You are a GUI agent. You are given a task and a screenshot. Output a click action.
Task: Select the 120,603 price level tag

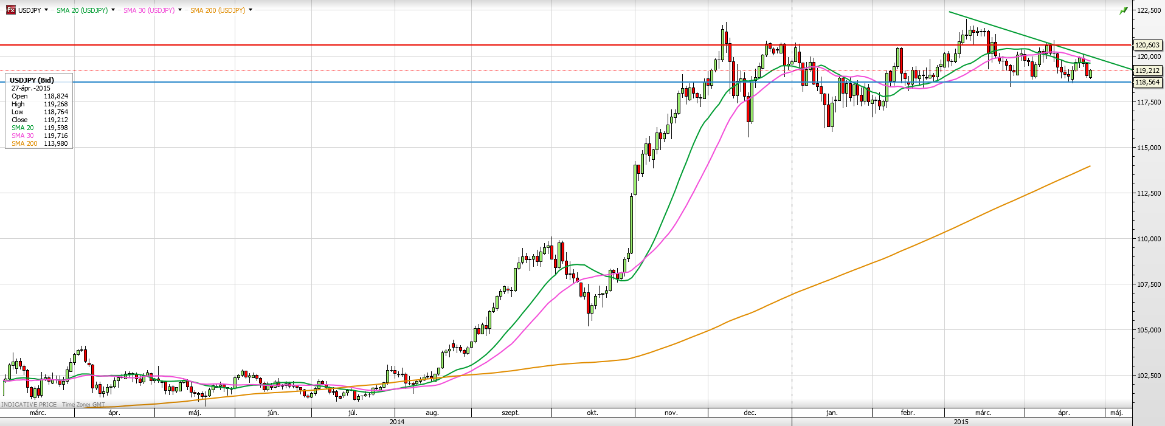point(1147,45)
